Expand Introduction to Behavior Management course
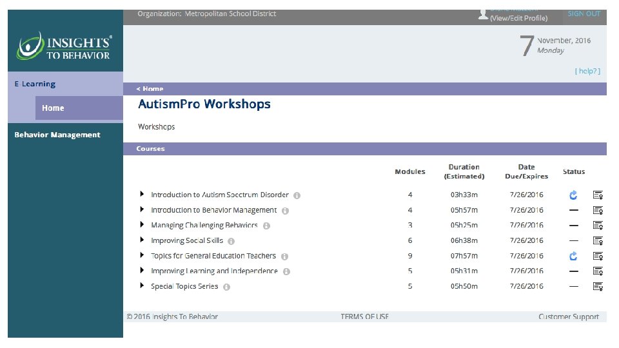The image size is (619, 348). [142, 209]
